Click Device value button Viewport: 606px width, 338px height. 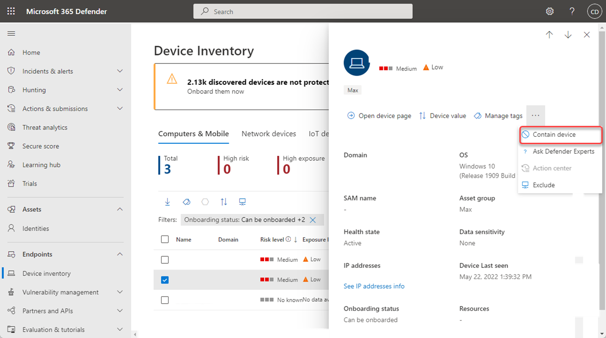(442, 116)
